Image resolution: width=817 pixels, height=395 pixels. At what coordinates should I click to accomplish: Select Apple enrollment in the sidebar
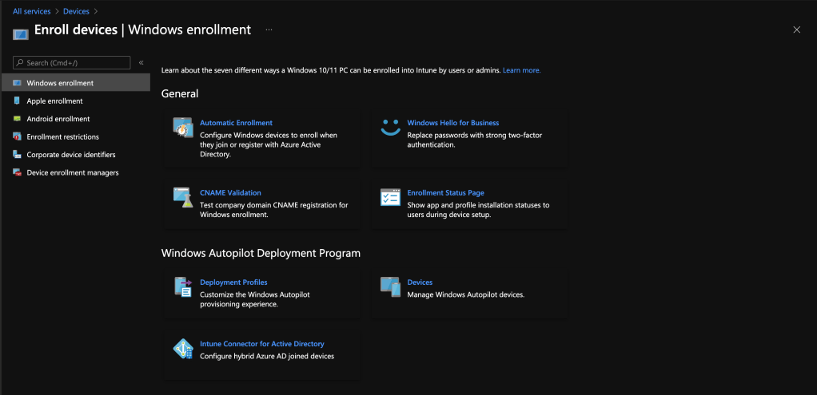point(54,101)
